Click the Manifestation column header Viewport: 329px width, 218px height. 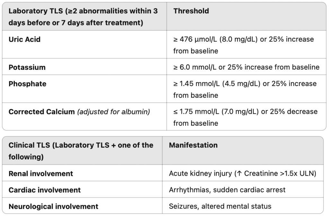pos(193,145)
